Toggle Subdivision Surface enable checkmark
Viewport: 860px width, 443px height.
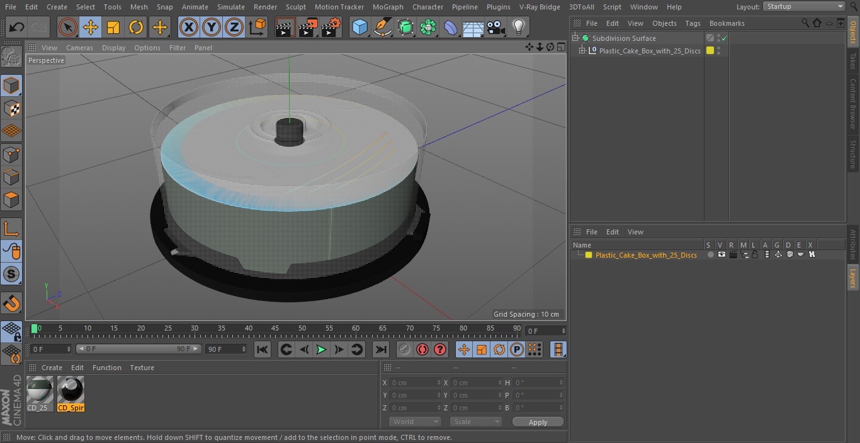725,38
